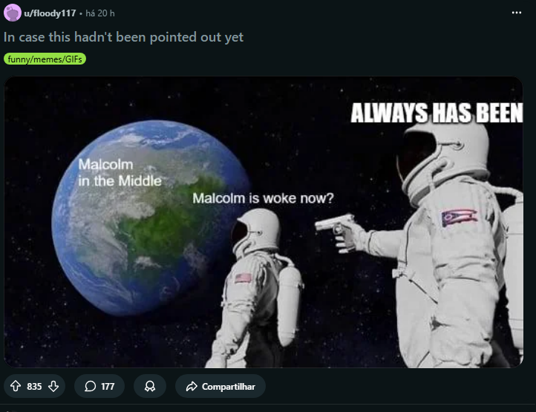Click the Earth labeled Malcolm in the Middle

(x=151, y=217)
